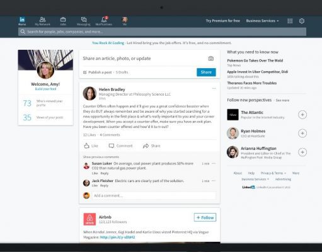Open the Messaging icon
The width and height of the screenshot is (322, 252).
(84, 20)
